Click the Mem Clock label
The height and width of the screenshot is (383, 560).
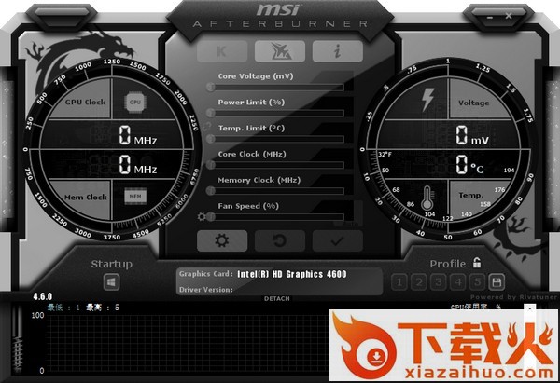pyautogui.click(x=86, y=198)
